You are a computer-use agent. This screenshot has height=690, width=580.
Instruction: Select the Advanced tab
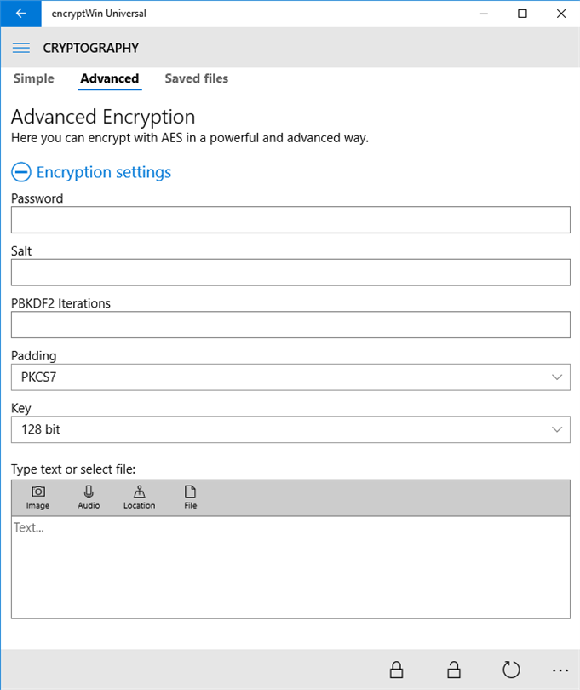tap(110, 78)
